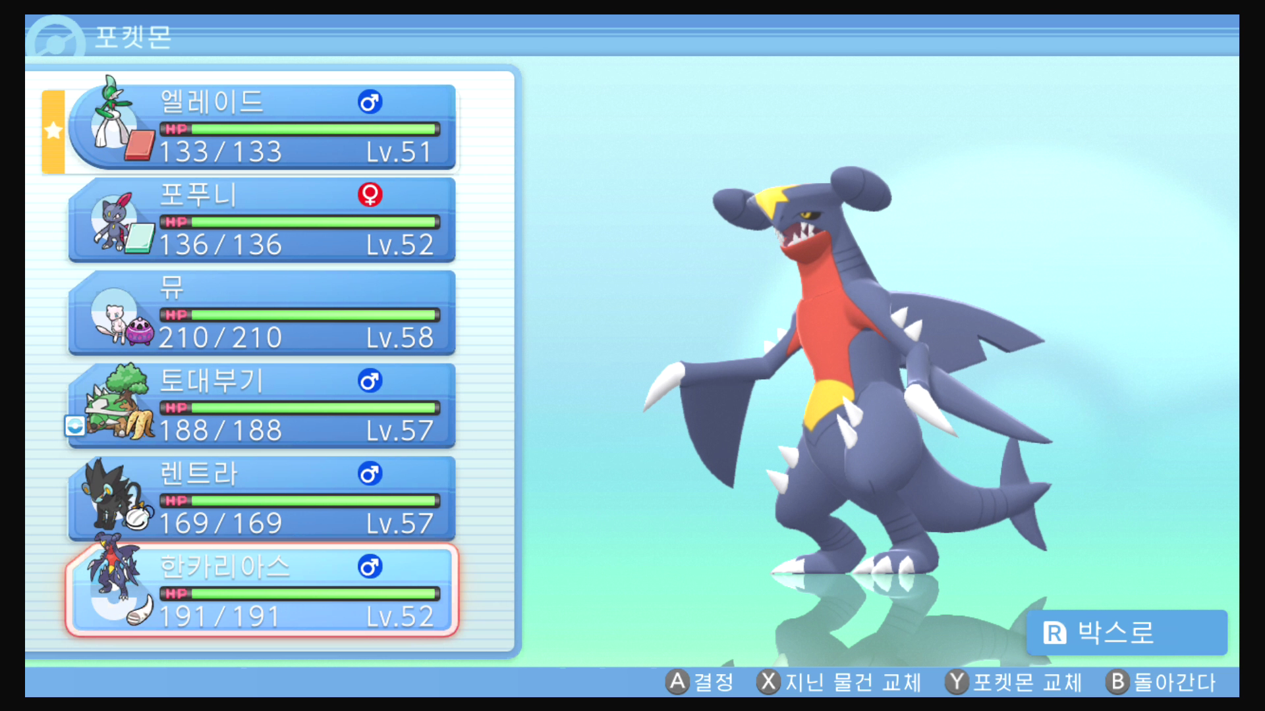Click the male gender icon for 엘레이드
Image resolution: width=1265 pixels, height=711 pixels.
pos(370,102)
